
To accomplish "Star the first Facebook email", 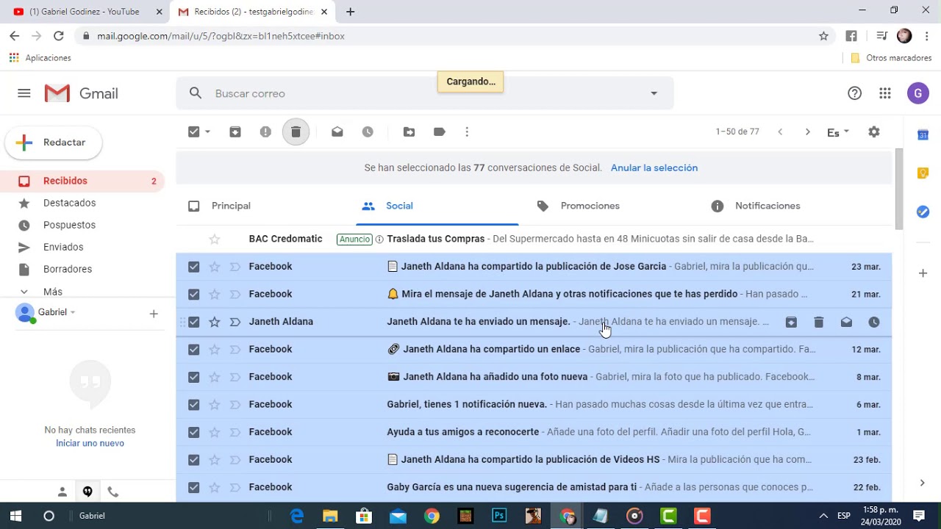I will pyautogui.click(x=214, y=266).
